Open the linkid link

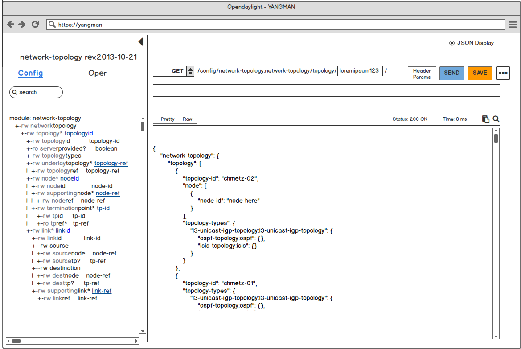(63, 230)
